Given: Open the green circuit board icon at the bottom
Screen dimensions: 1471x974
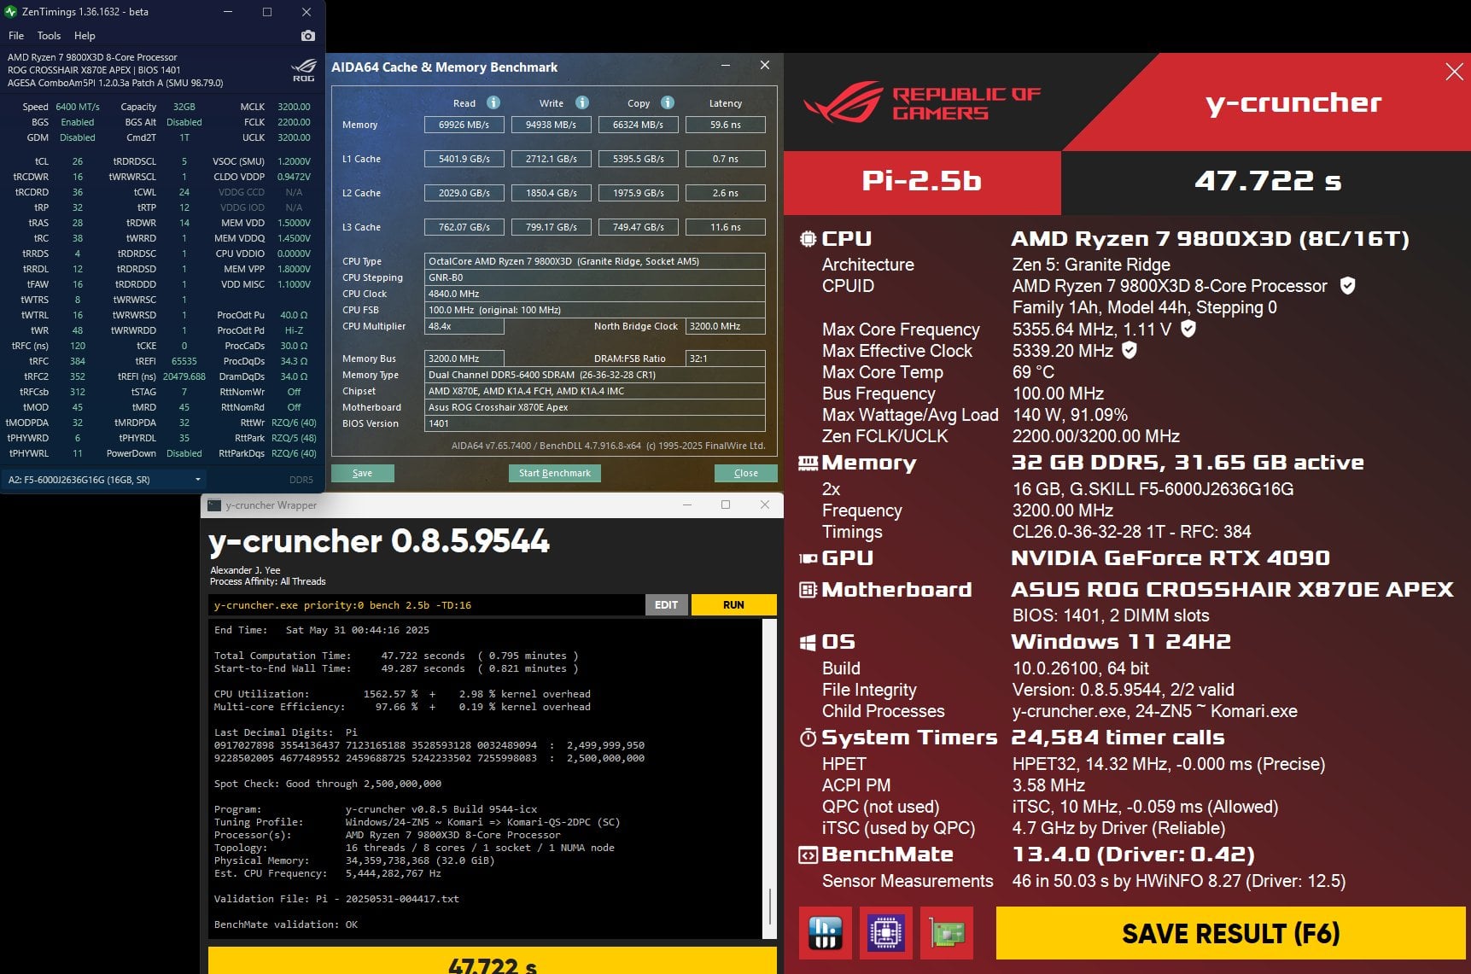Looking at the screenshot, I should pos(947,933).
